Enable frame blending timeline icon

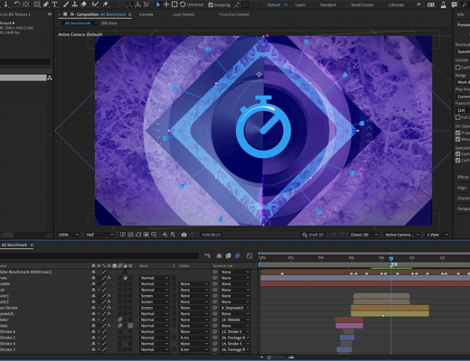pos(228,255)
